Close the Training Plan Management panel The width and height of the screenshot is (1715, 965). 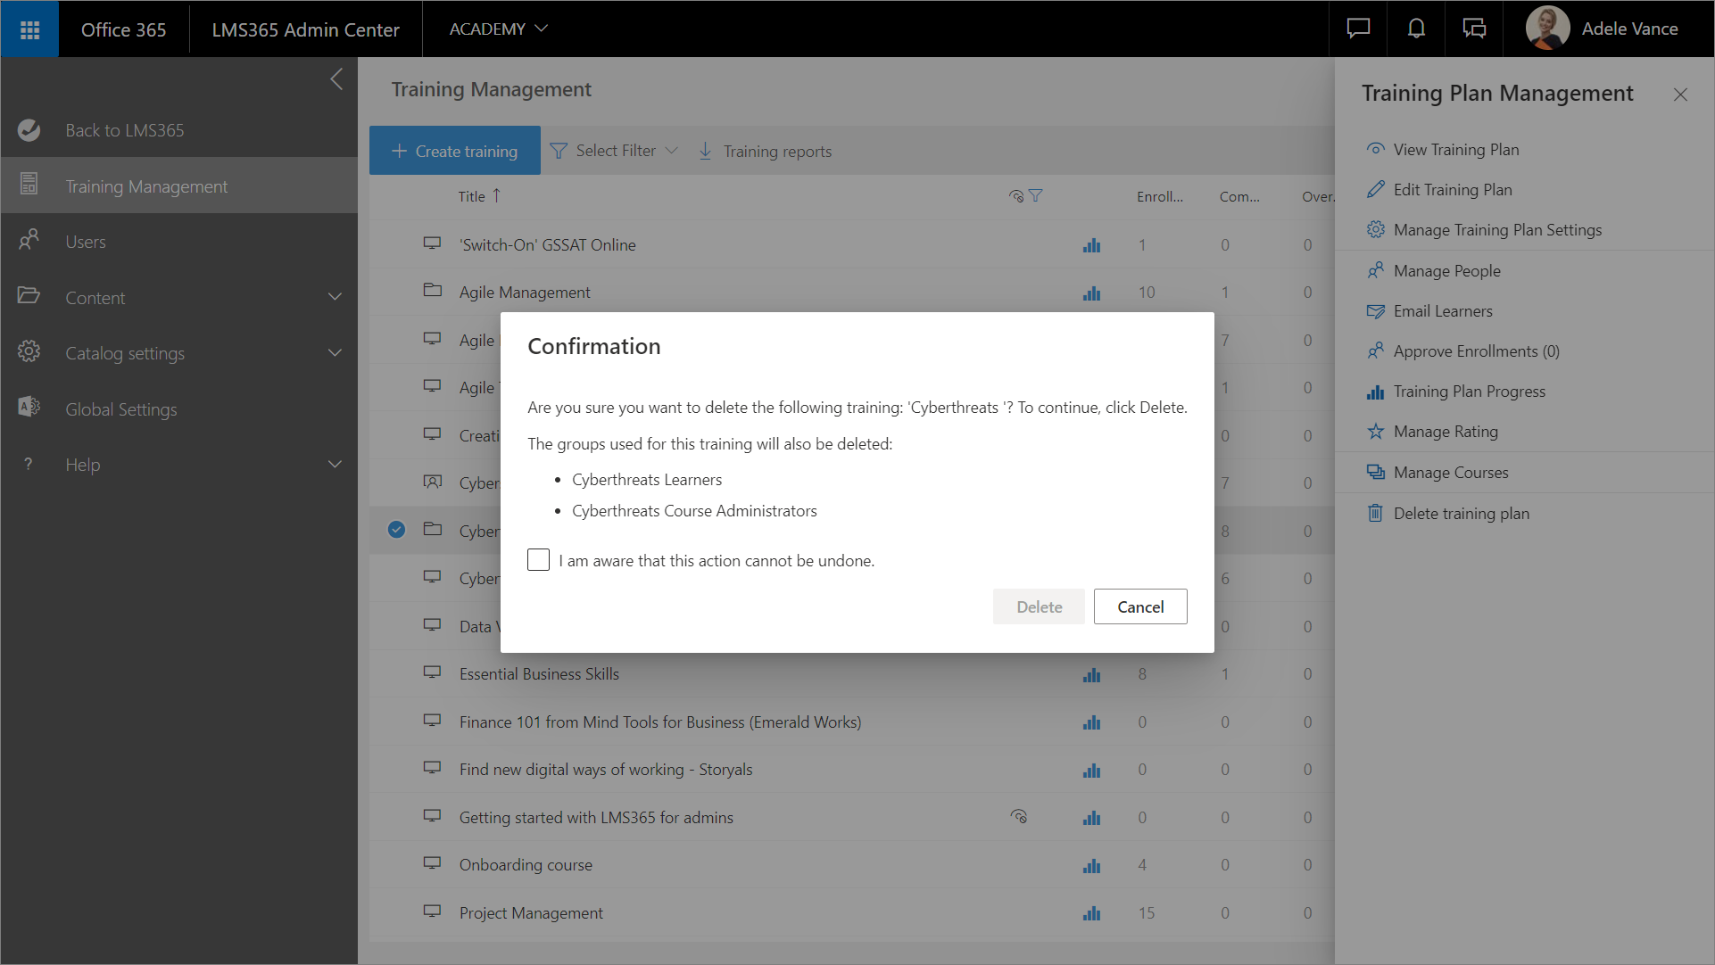point(1679,95)
